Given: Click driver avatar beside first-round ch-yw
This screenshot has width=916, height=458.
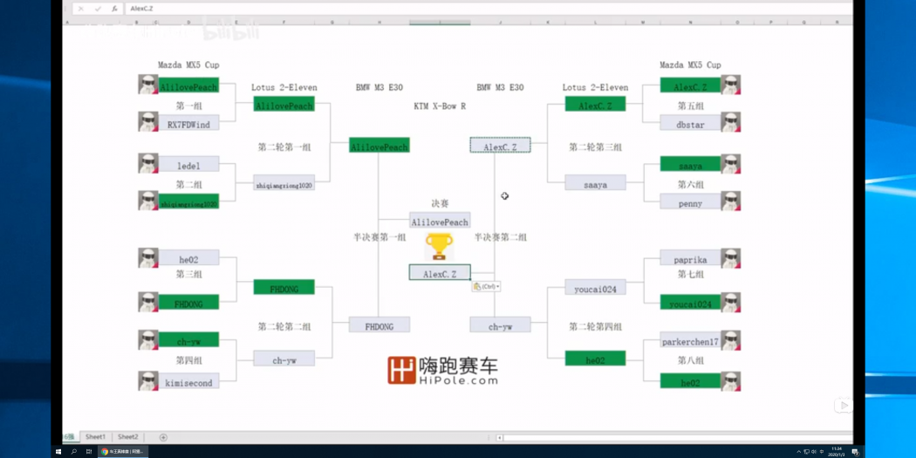Looking at the screenshot, I should 148,340.
